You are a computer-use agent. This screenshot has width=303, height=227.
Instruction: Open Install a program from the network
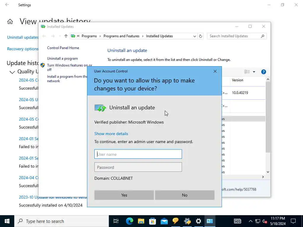pyautogui.click(x=67, y=79)
